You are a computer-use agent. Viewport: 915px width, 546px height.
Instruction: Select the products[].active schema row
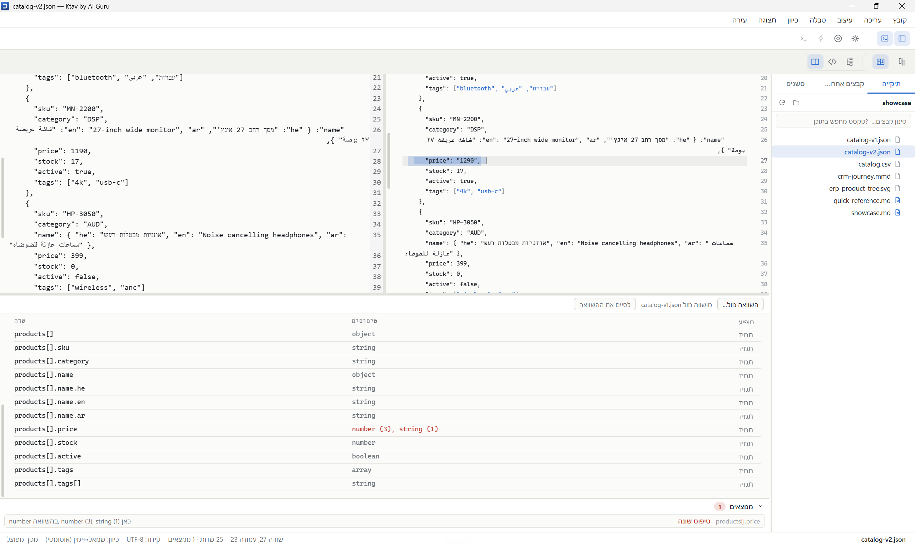[x=387, y=457]
